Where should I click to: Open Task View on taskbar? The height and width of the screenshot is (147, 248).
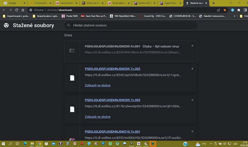18,144
